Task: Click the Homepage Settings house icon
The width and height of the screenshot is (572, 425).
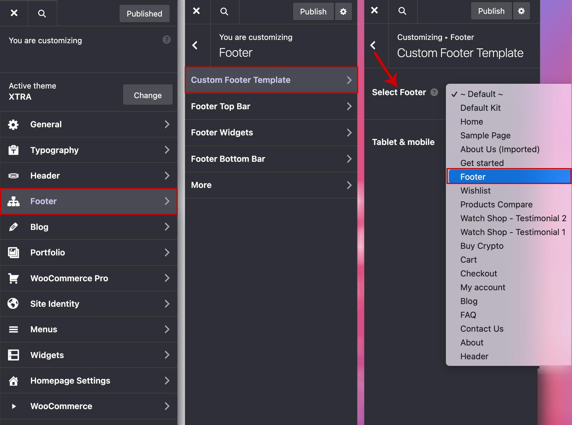Action: click(x=13, y=381)
